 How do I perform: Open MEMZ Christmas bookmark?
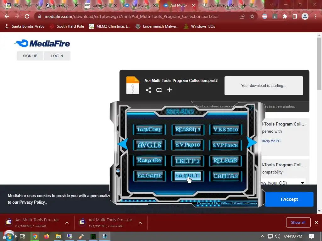click(110, 26)
